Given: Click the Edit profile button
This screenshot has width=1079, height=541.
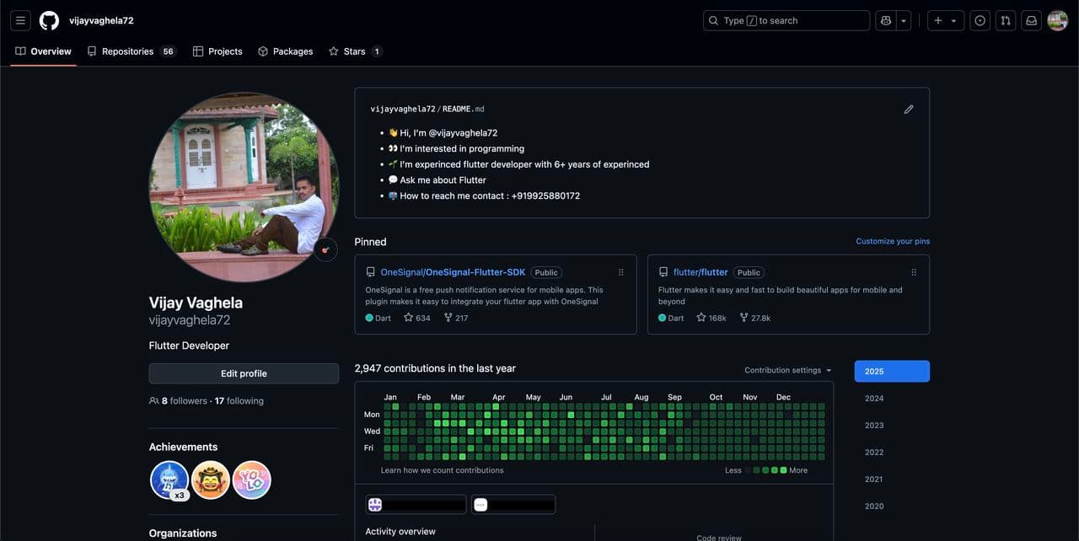Looking at the screenshot, I should tap(244, 373).
